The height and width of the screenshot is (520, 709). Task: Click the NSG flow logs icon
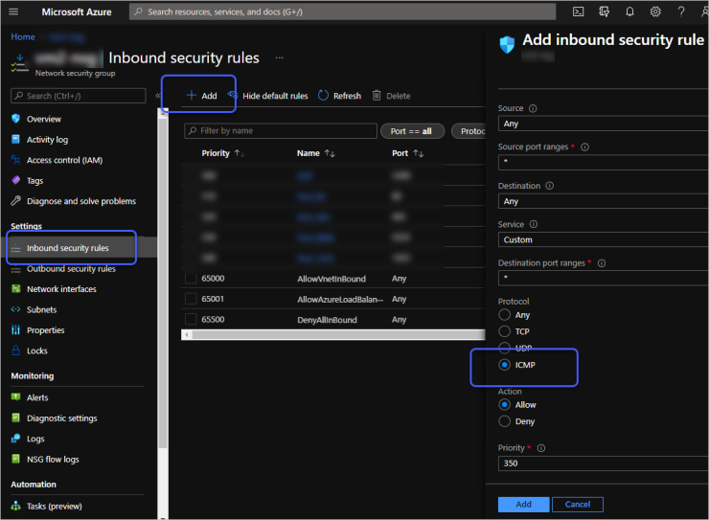[16, 459]
